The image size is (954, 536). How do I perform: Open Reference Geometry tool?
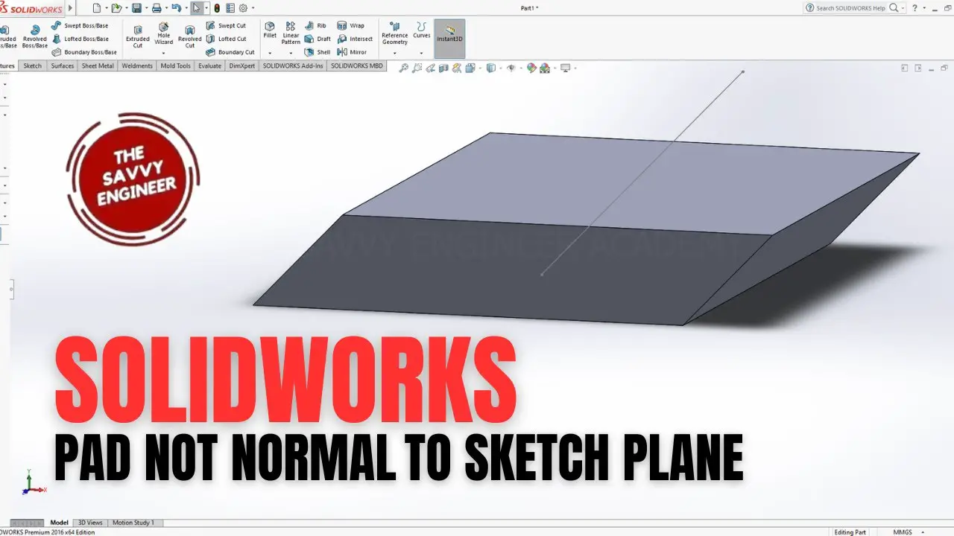click(395, 33)
